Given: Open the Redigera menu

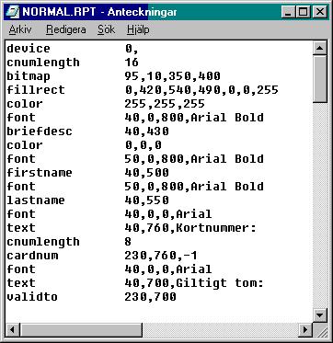Looking at the screenshot, I should 66,29.
